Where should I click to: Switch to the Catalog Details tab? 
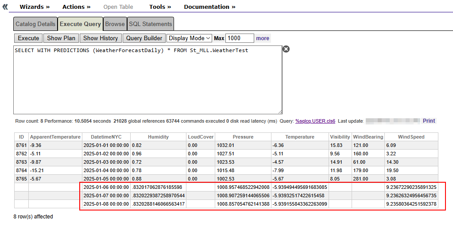coord(35,24)
